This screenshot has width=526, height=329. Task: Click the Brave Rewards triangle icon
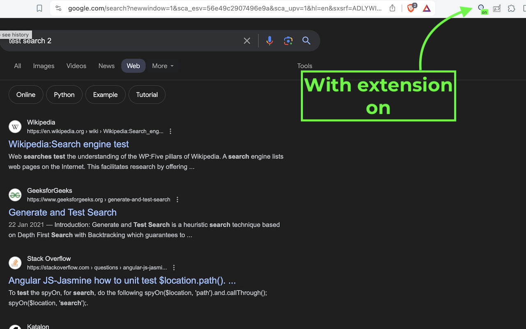pyautogui.click(x=427, y=8)
